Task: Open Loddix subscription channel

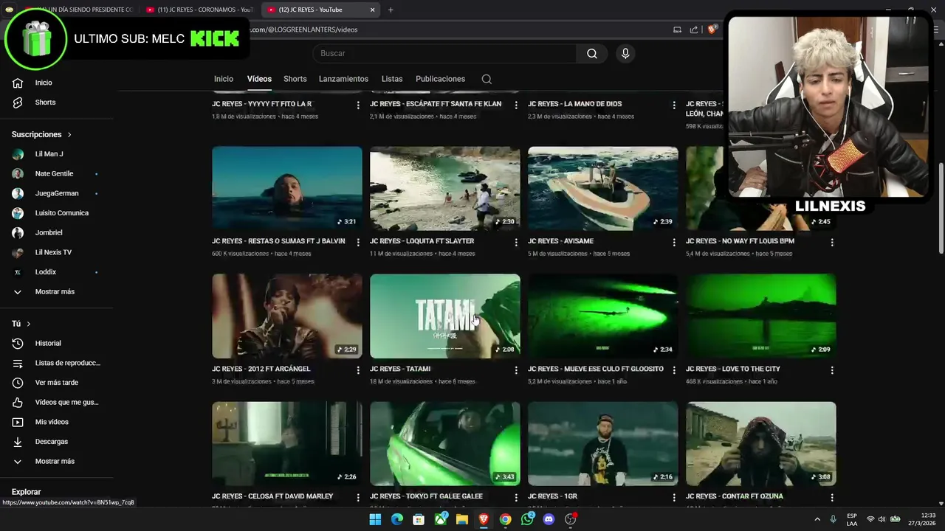Action: click(46, 272)
